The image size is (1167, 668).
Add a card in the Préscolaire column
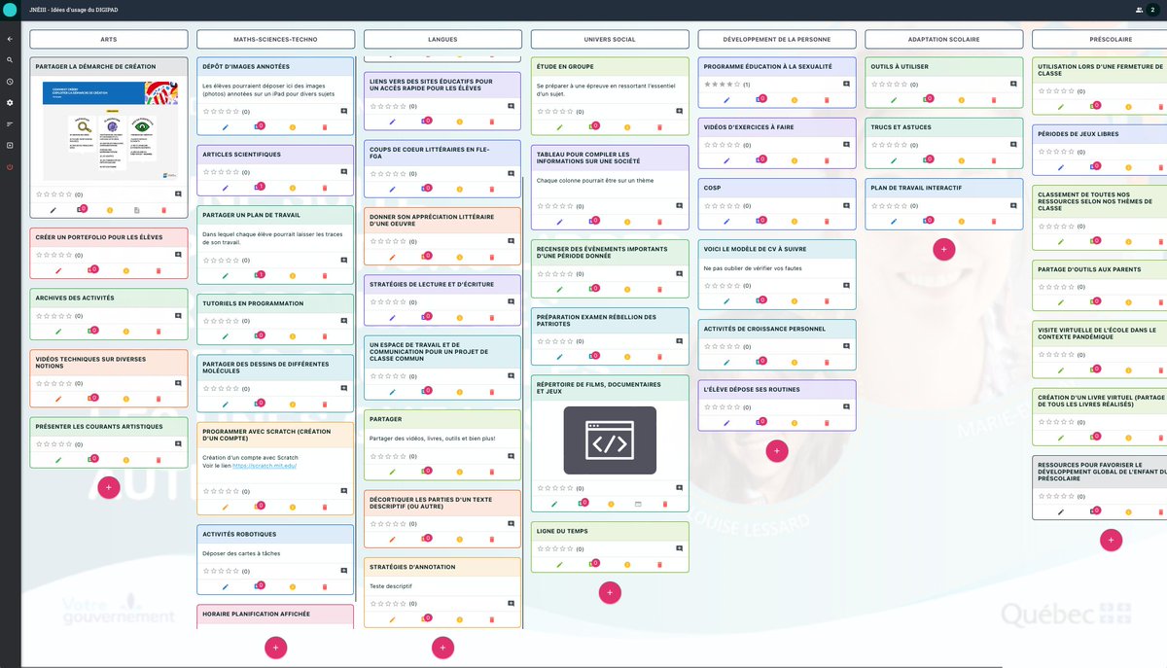tap(1112, 540)
